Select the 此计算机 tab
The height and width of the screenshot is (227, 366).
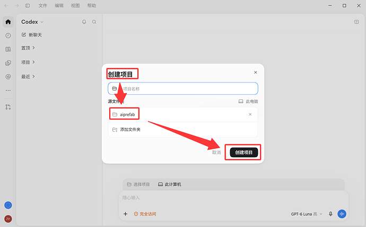169,184
